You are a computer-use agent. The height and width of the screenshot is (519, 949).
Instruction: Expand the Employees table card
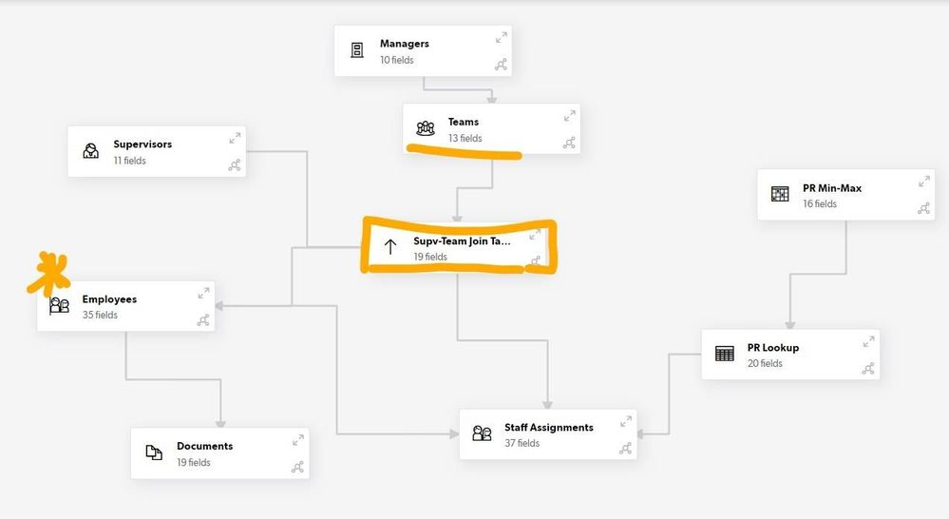203,293
